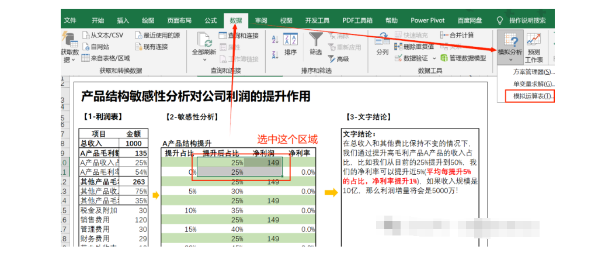Click the 提升后占比 column header
This screenshot has width=605, height=253.
[x=220, y=153]
